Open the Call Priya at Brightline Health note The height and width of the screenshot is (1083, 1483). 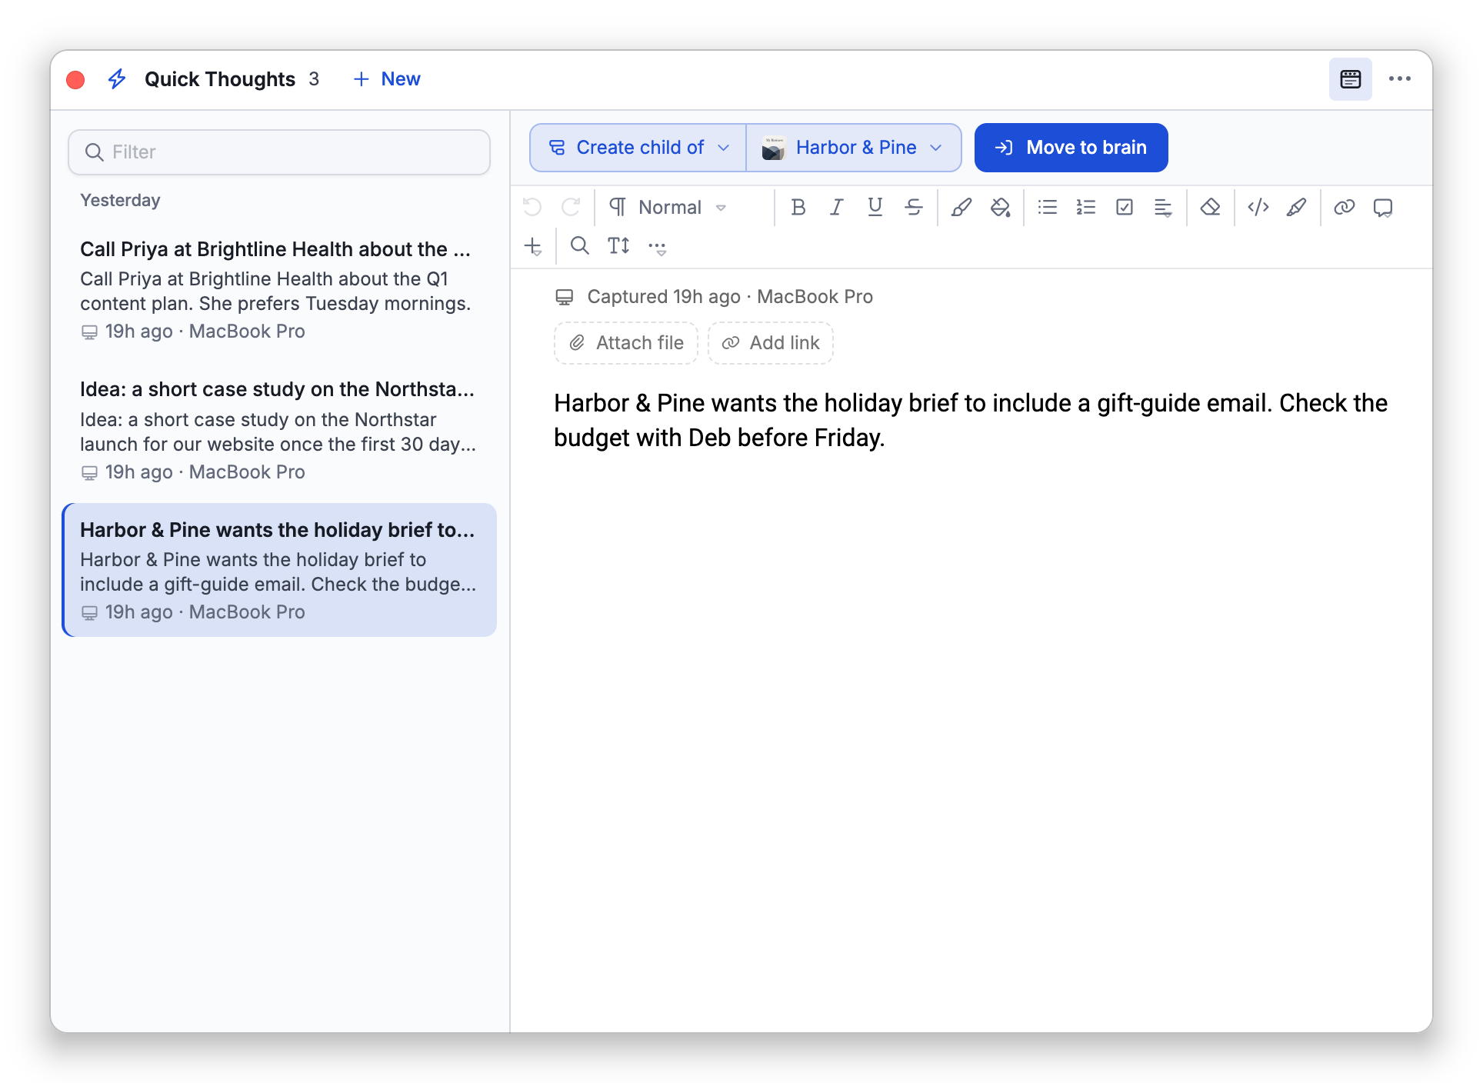(x=279, y=290)
